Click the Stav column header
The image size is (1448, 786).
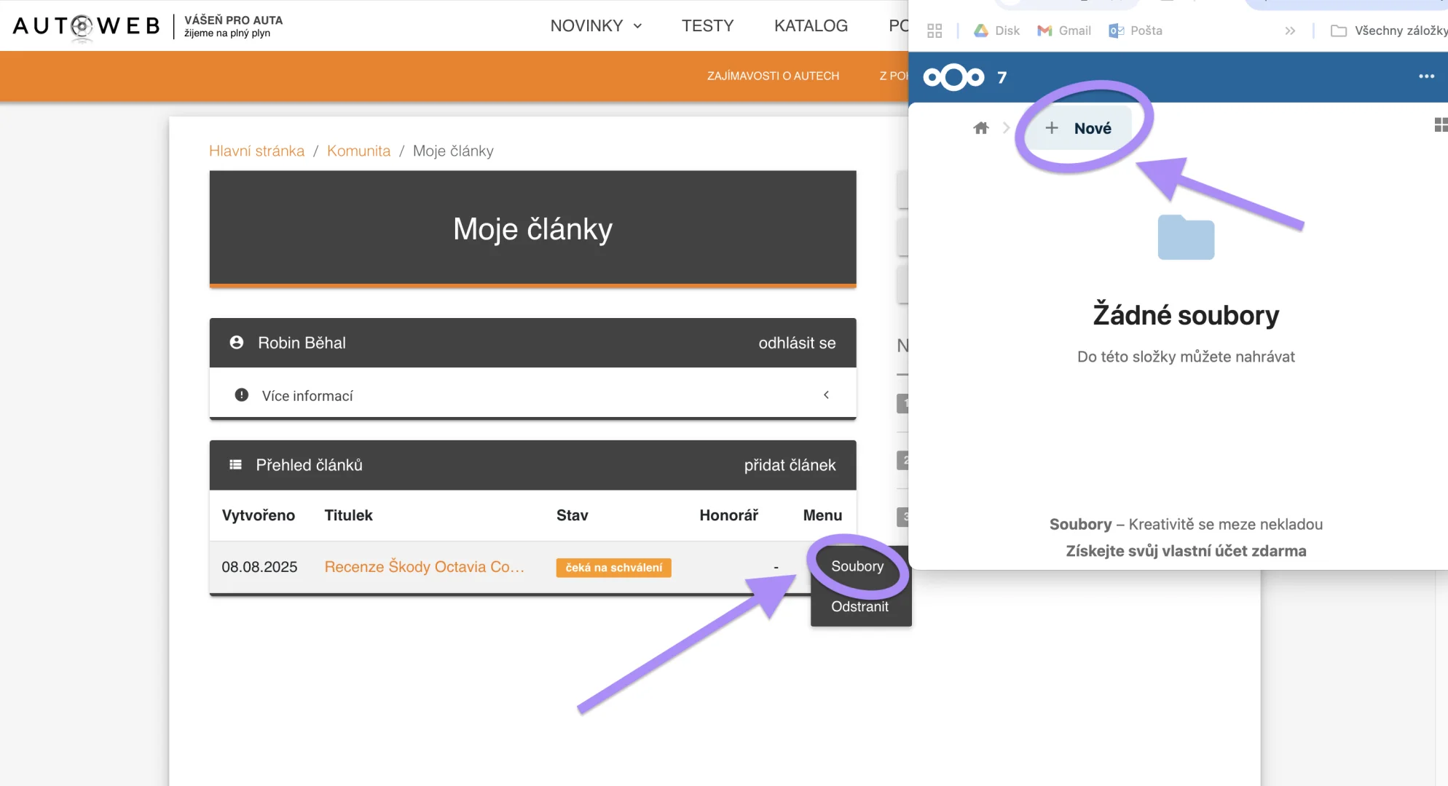click(572, 515)
